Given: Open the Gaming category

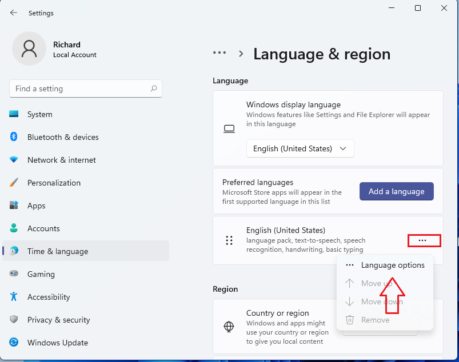Looking at the screenshot, I should click(41, 274).
